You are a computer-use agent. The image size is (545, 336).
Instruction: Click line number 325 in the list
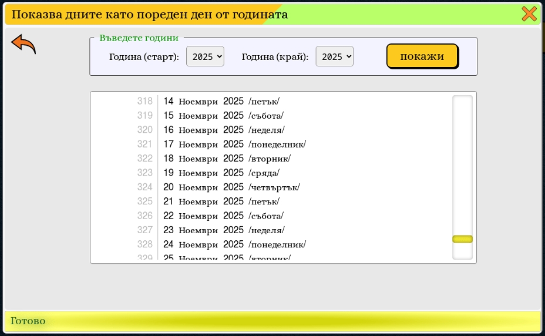click(144, 201)
